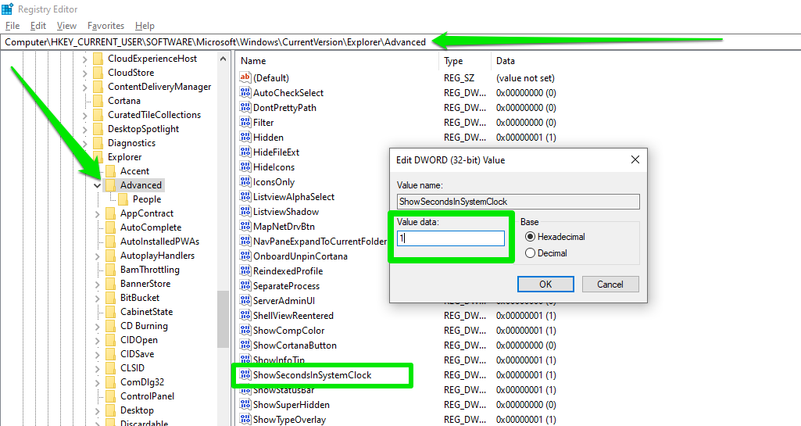Open the File menu
Screen dimensions: 801x426
tap(13, 26)
